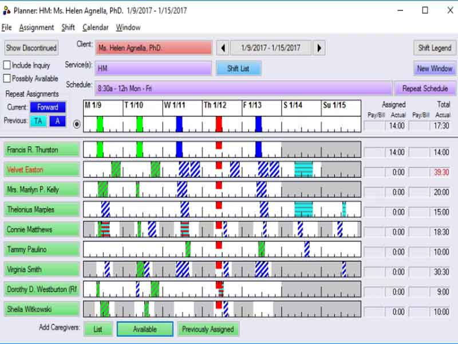Click the Planner app icon in title bar
This screenshot has height=344, width=458.
coord(6,10)
